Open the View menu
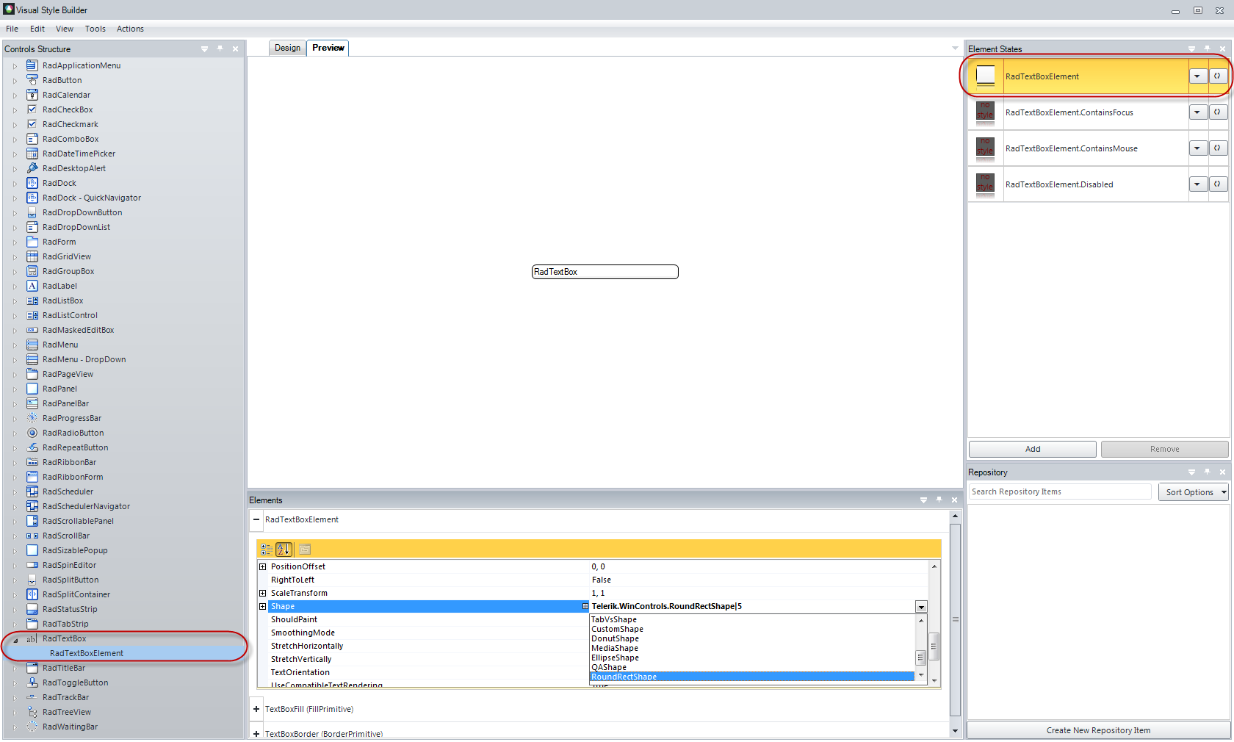 (x=65, y=29)
